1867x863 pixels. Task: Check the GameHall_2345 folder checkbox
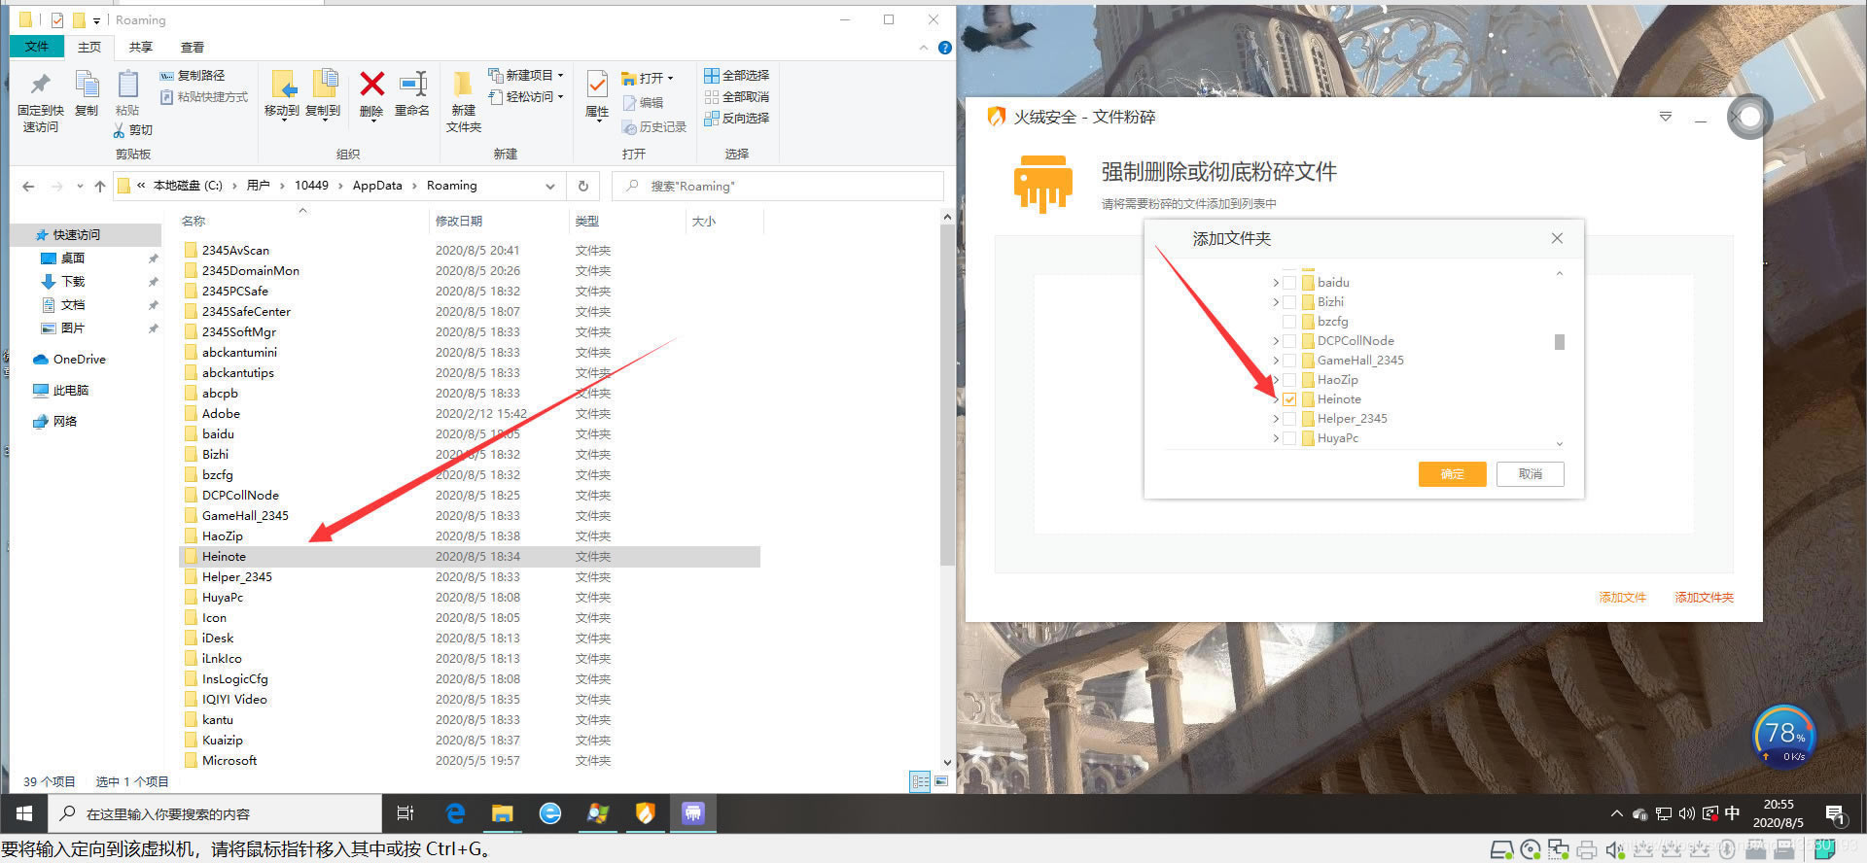[1289, 361]
